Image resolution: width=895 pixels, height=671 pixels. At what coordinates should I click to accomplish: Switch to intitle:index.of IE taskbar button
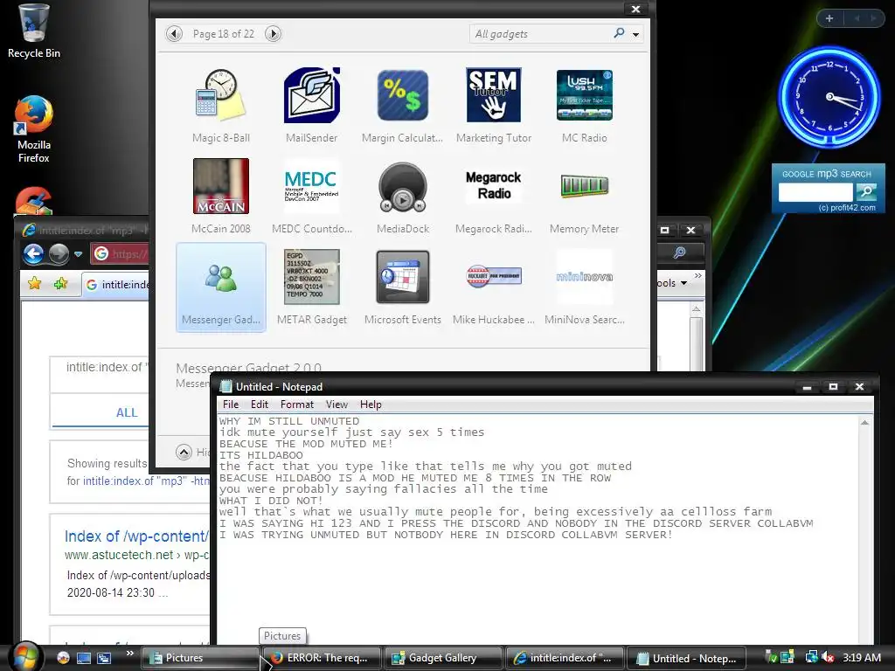pyautogui.click(x=565, y=658)
